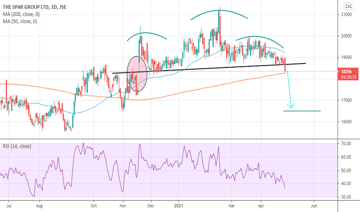Click the Mar date axis label
The image size is (360, 212).
pos(232,206)
